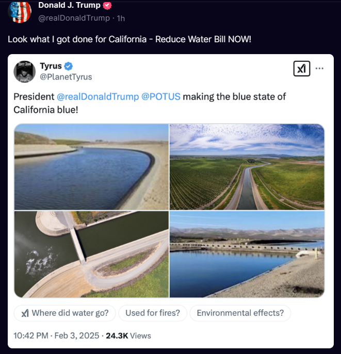341x354 pixels.
Task: Click the '1h' post timestamp
Action: [121, 18]
